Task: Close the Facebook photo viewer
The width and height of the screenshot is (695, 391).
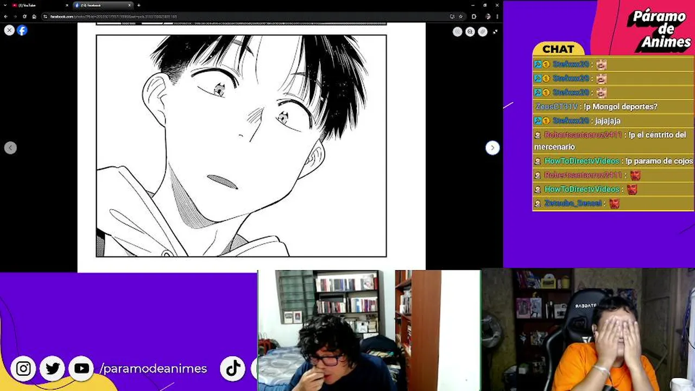Action: tap(9, 30)
